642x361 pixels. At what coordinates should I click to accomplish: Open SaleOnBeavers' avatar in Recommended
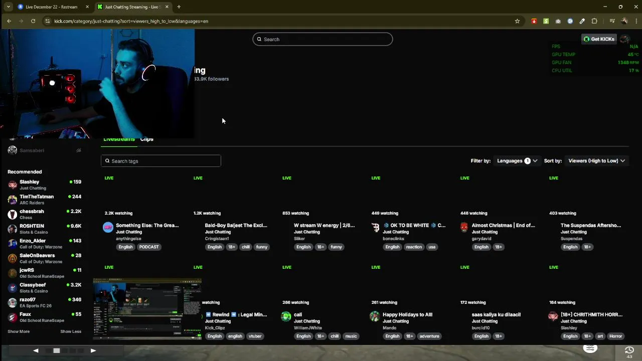[13, 258]
